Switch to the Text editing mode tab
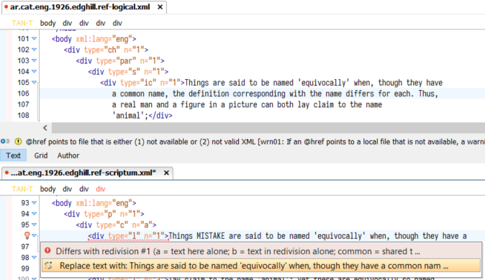Viewport: 485px width, 280px height. [x=13, y=155]
